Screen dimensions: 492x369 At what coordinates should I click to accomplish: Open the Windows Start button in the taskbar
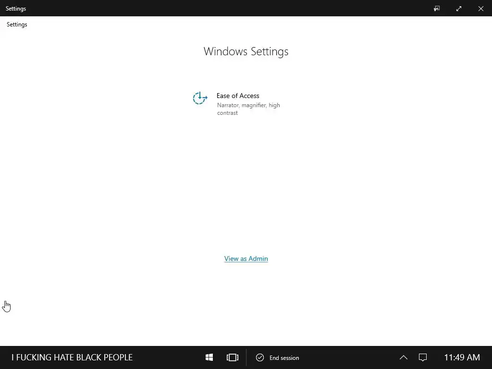(x=209, y=357)
